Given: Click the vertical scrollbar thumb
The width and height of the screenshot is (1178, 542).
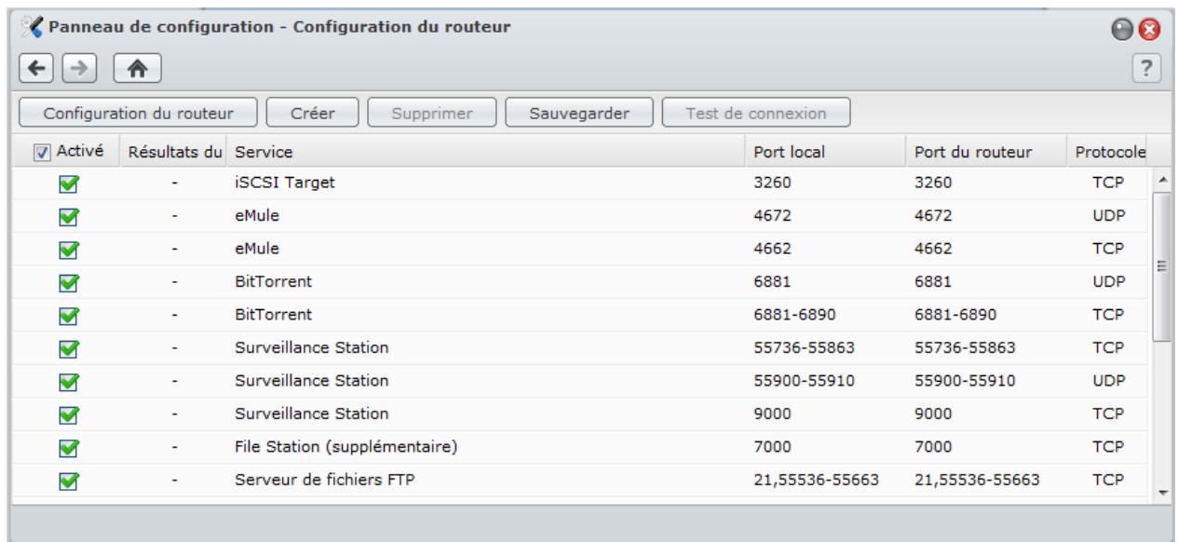Looking at the screenshot, I should (1161, 266).
